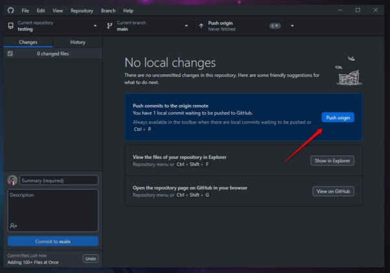Open the dropdown arrow next to Push origin

(x=292, y=26)
